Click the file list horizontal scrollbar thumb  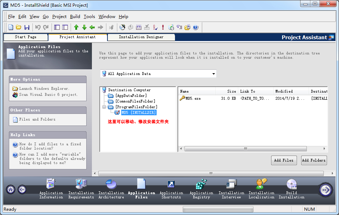[x=246, y=149]
